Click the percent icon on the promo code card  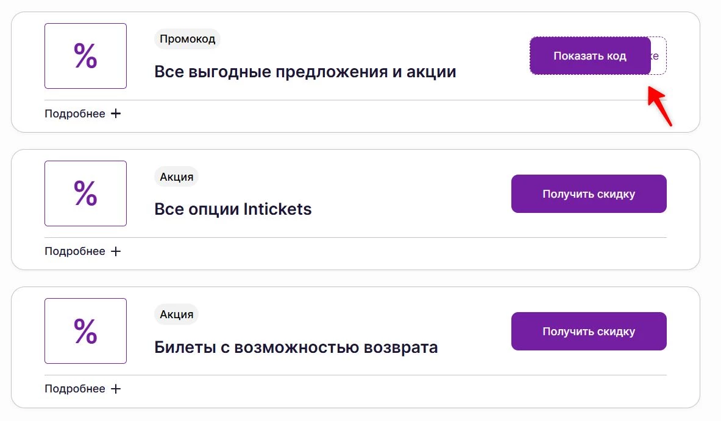[x=85, y=55]
